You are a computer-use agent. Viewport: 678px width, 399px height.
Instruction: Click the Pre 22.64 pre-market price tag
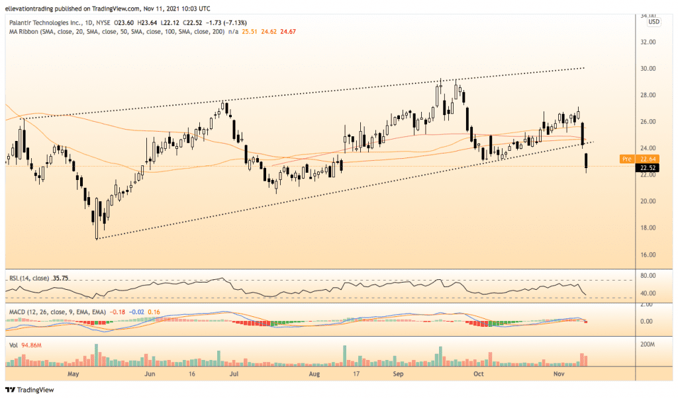639,159
